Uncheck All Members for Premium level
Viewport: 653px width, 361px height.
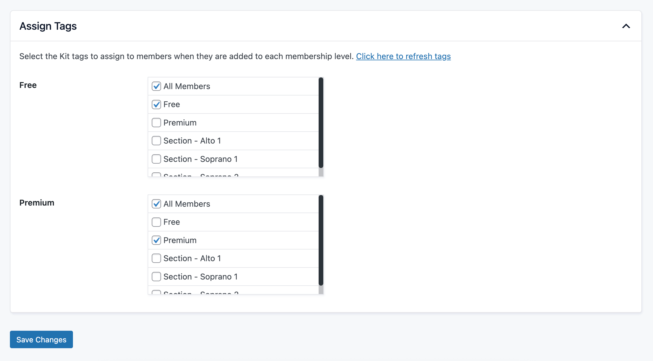click(156, 204)
